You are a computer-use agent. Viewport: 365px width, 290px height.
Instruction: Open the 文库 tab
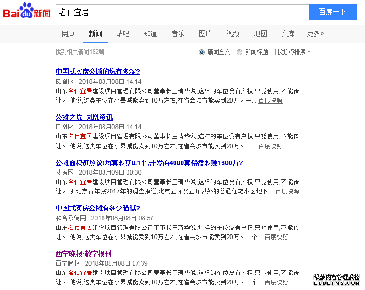click(x=288, y=33)
